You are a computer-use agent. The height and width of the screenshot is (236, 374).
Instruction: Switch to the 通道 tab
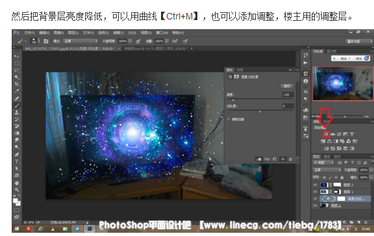tap(327, 156)
